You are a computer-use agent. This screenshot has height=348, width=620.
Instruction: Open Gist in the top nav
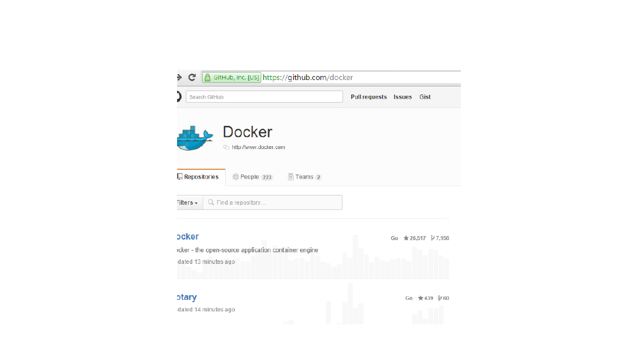425,97
